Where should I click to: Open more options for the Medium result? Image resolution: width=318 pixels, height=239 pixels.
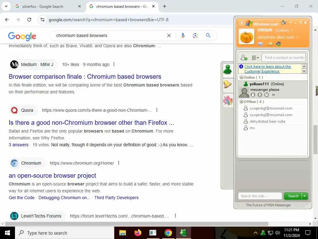click(x=114, y=64)
